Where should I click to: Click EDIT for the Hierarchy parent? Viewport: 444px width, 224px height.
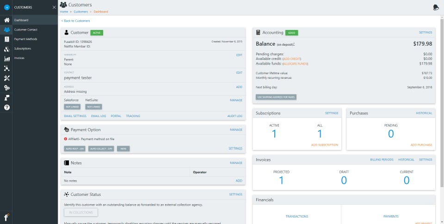(239, 55)
